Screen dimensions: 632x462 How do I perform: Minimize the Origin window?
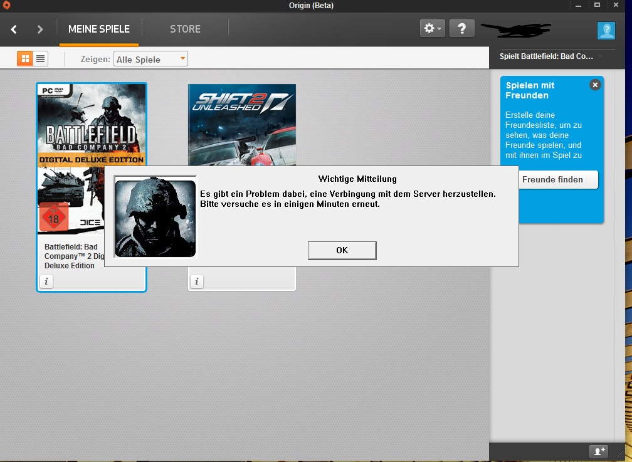[578, 5]
